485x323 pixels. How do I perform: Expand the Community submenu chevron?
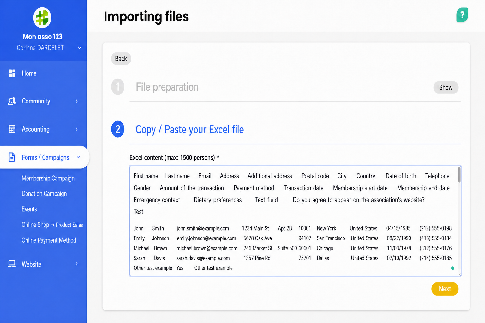(77, 101)
